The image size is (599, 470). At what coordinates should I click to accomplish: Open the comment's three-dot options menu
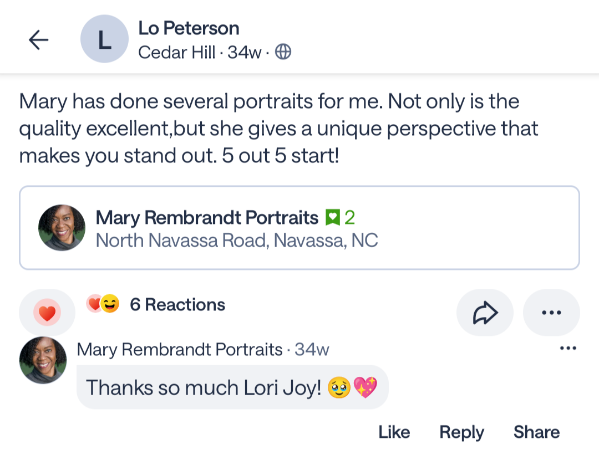click(568, 349)
